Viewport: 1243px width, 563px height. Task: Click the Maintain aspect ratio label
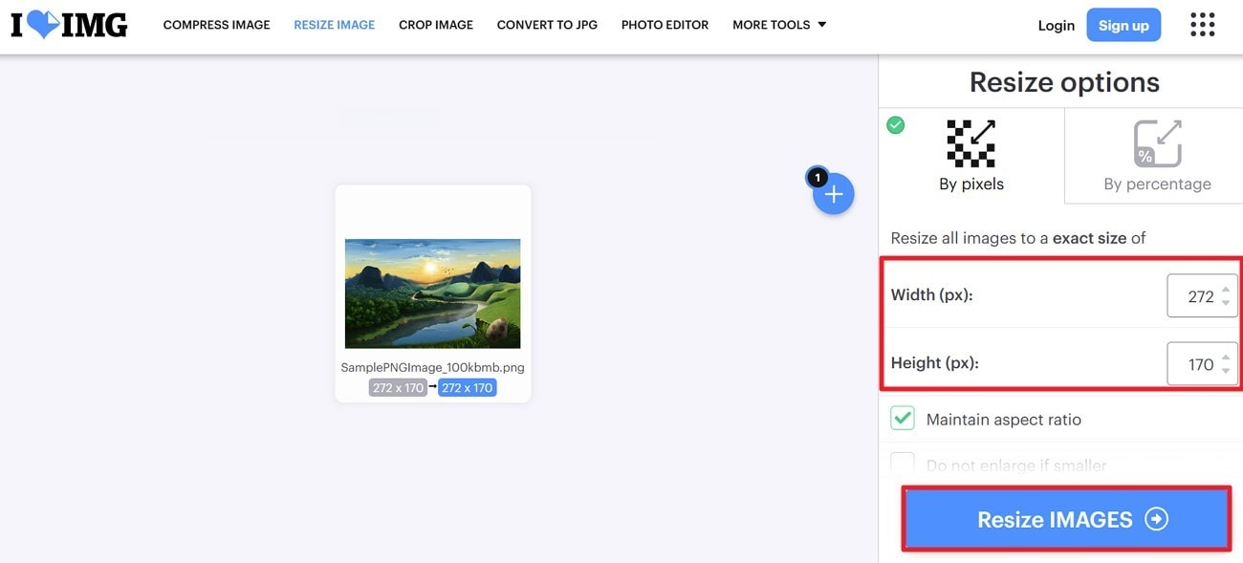1004,420
